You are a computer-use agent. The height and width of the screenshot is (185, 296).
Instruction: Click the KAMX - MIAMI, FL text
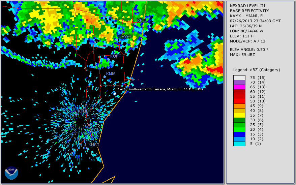click(247, 16)
